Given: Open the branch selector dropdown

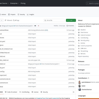Looking at the screenshot, I should point(1,20).
